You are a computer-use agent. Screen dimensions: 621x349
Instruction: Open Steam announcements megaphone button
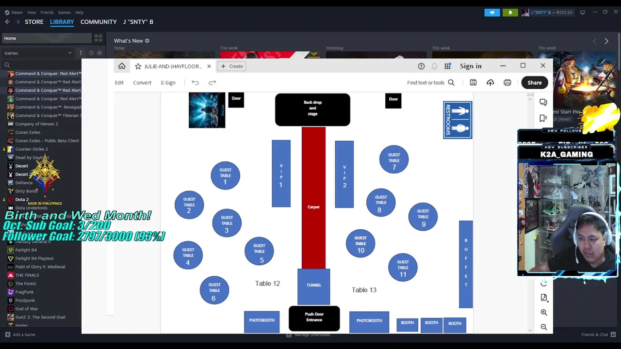[492, 12]
